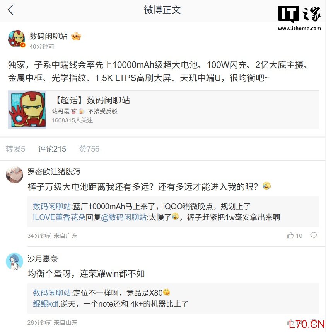Viewport: 326px width, 332px height.
Task: Open 罗密欧让猪腹泻 user avatar
Action: pyautogui.click(x=14, y=174)
